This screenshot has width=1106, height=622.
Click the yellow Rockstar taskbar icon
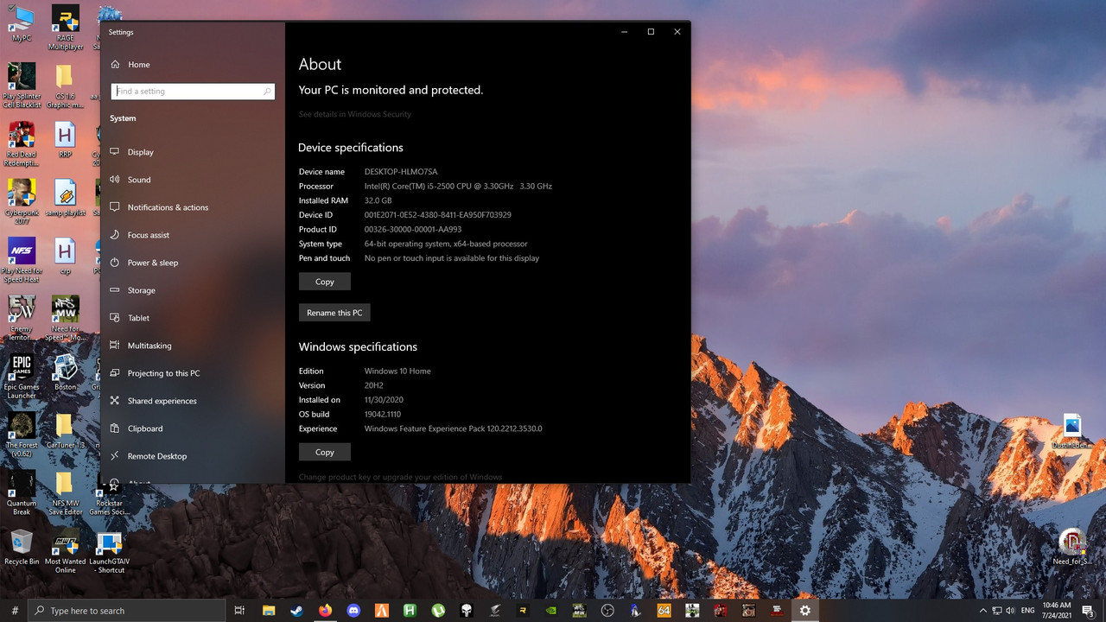coord(523,611)
